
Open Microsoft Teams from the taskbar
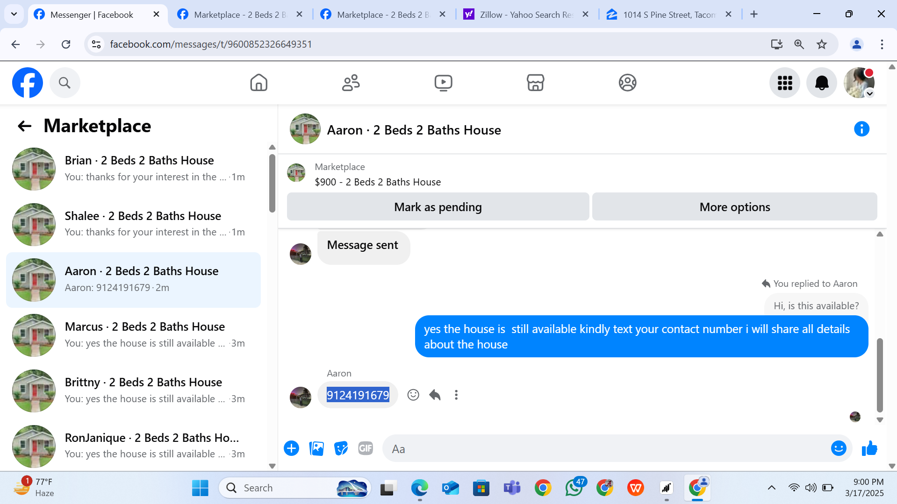click(x=512, y=488)
